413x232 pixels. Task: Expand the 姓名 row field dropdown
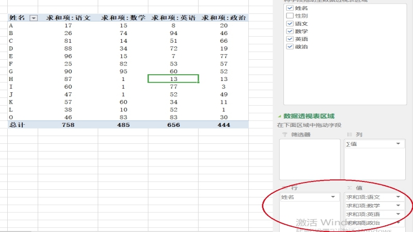tap(332, 197)
